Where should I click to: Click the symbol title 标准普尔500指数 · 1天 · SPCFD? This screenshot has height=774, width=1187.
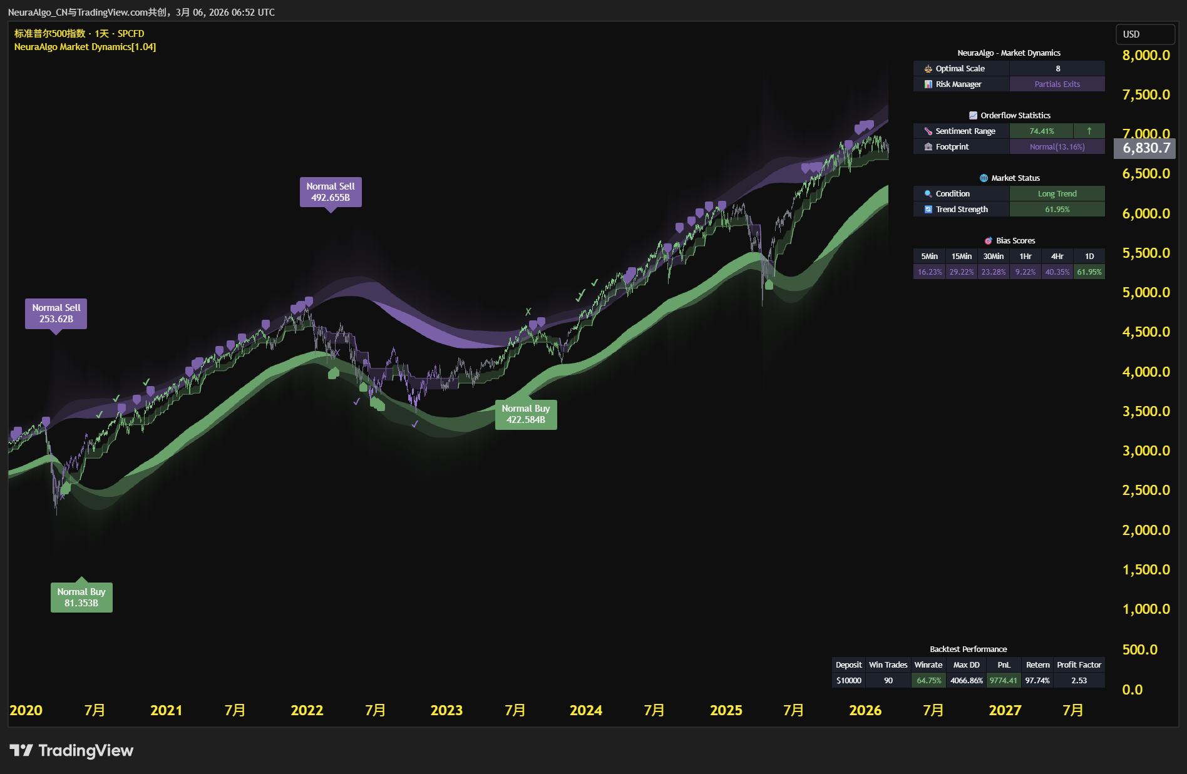coord(79,34)
